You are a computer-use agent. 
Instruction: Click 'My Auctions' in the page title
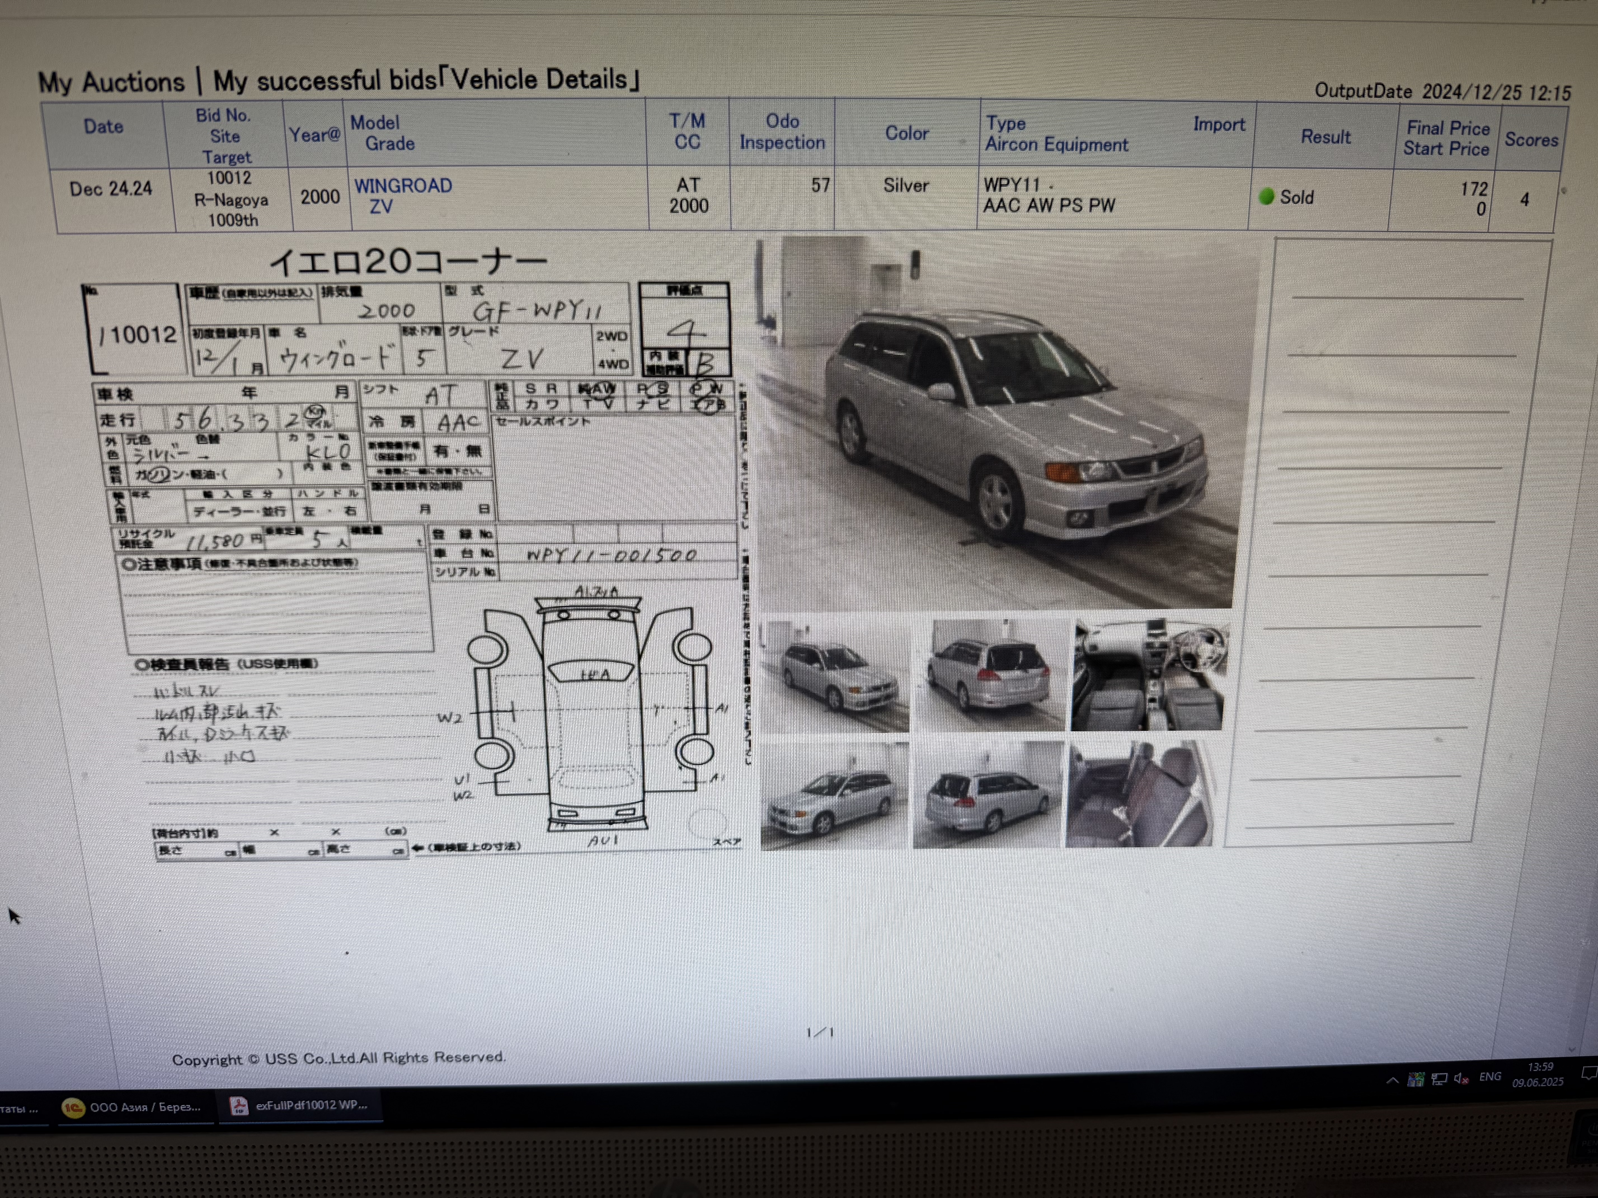coord(111,82)
